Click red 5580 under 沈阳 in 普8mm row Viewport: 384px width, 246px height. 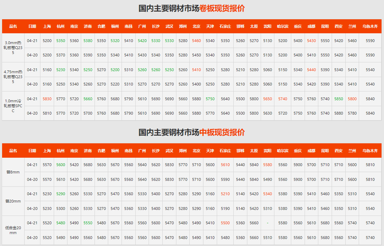(267, 165)
